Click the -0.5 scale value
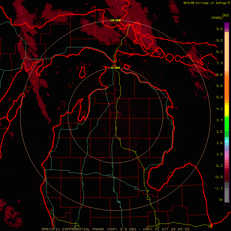 click(x=218, y=177)
